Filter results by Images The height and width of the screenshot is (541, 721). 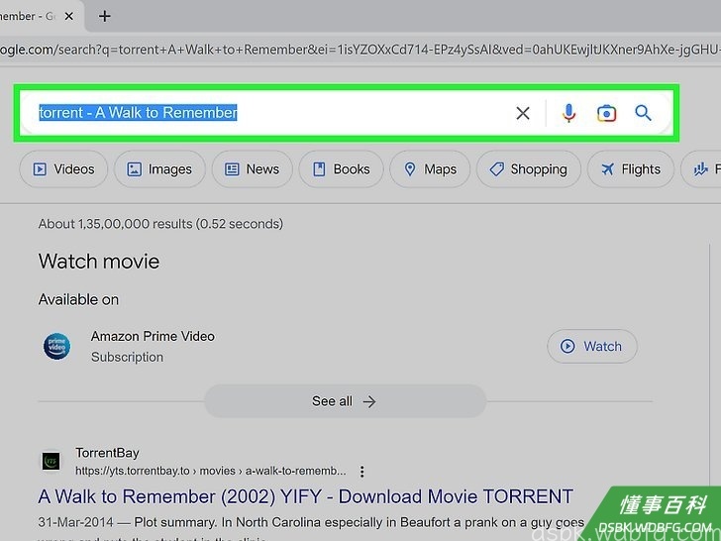point(159,169)
